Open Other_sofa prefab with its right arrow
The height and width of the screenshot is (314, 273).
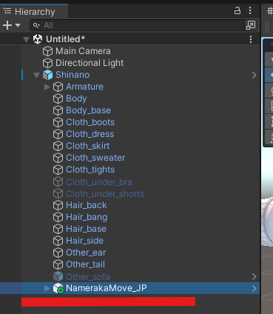tap(255, 277)
